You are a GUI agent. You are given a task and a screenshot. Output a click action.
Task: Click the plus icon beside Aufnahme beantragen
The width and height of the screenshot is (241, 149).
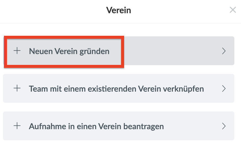(x=17, y=126)
